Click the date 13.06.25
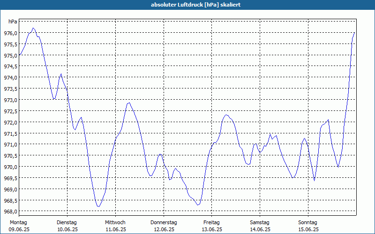This screenshot has height=234, width=375. (x=212, y=229)
